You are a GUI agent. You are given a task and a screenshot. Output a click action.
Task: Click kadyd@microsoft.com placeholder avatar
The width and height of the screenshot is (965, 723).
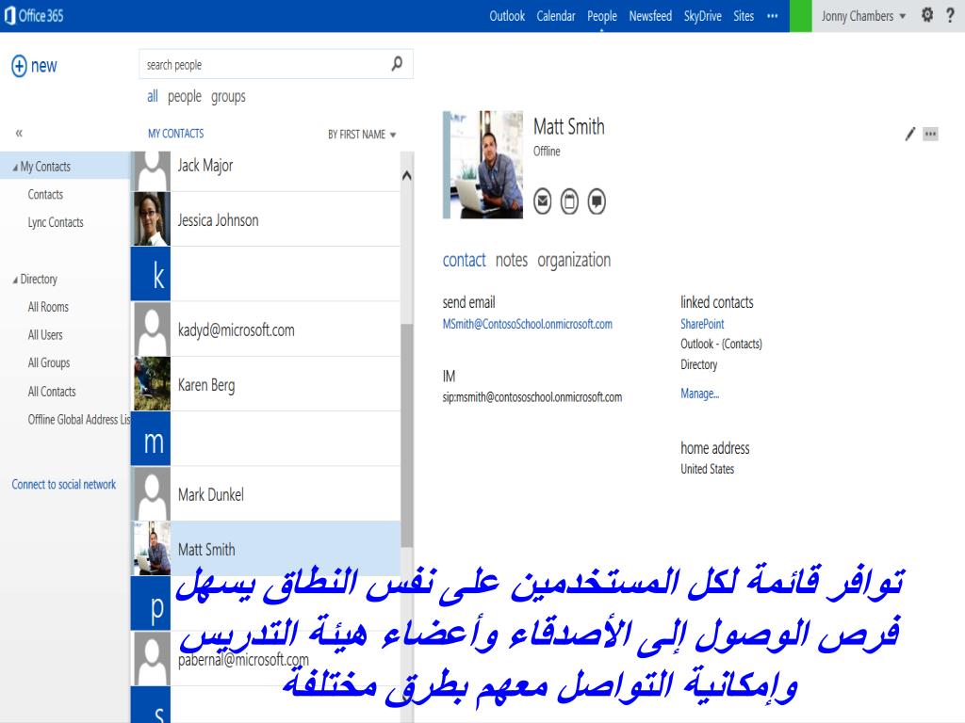click(152, 329)
